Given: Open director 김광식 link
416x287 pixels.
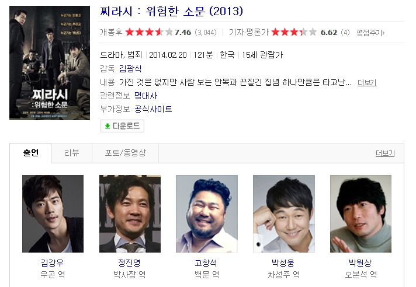Looking at the screenshot, I should tap(130, 69).
